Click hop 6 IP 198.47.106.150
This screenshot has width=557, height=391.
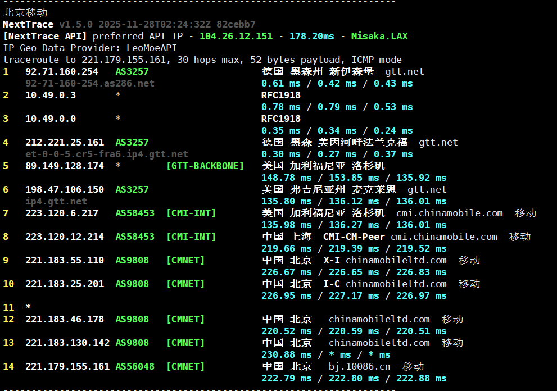[x=65, y=189]
